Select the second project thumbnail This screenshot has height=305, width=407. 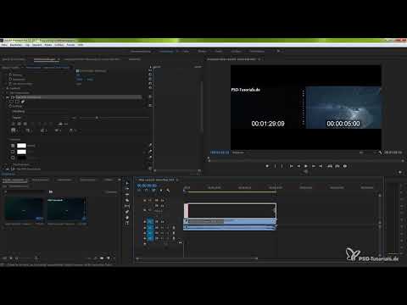click(67, 209)
